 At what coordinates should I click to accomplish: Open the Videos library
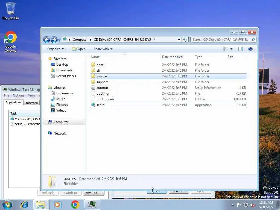pos(61,110)
